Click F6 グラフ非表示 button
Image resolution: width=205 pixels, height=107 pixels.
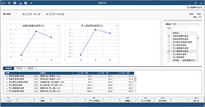point(94,100)
